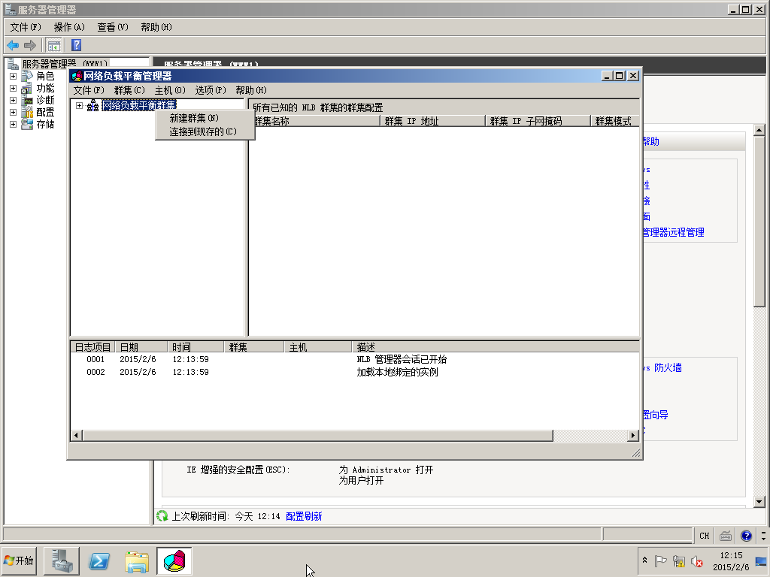Click the show desktop icon in the tray corner
This screenshot has height=577, width=770.
point(761,561)
